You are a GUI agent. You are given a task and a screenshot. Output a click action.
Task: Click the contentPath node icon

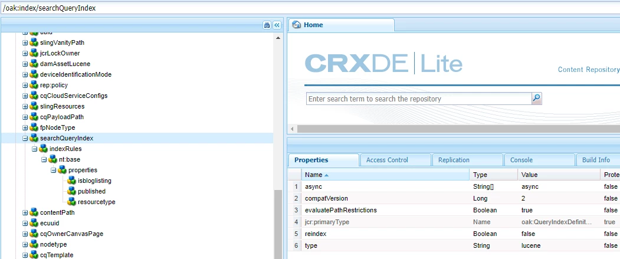34,213
